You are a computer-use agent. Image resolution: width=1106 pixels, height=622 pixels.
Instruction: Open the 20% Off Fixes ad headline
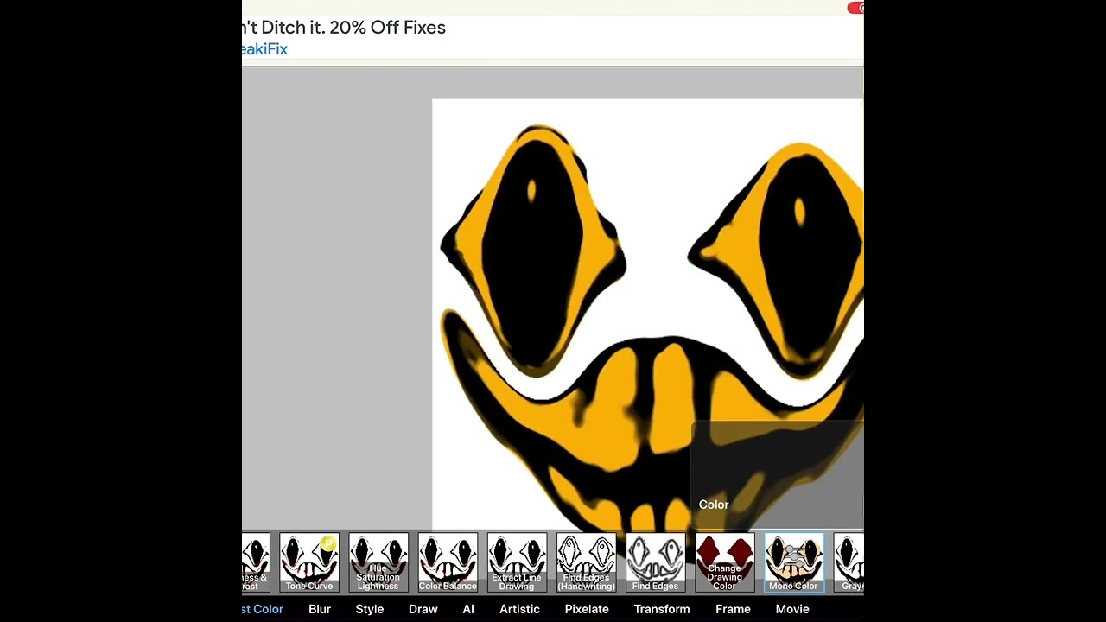(x=344, y=28)
